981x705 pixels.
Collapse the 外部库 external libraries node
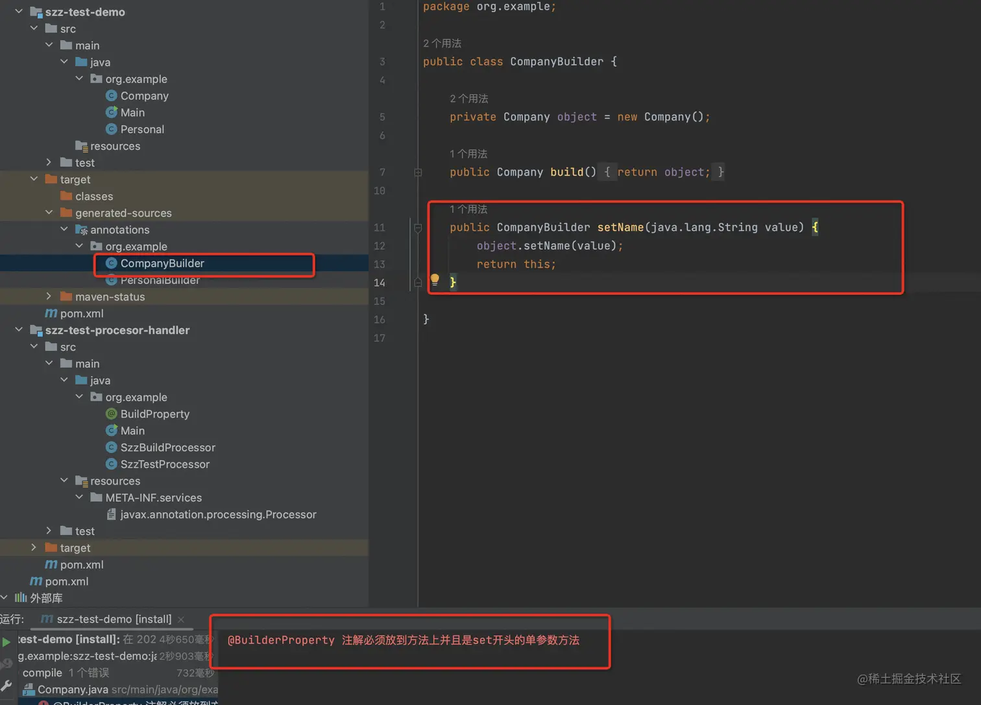point(5,597)
